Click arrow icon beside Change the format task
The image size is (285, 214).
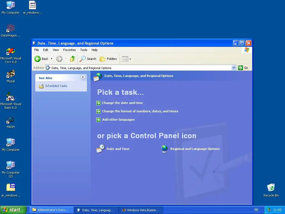point(99,111)
